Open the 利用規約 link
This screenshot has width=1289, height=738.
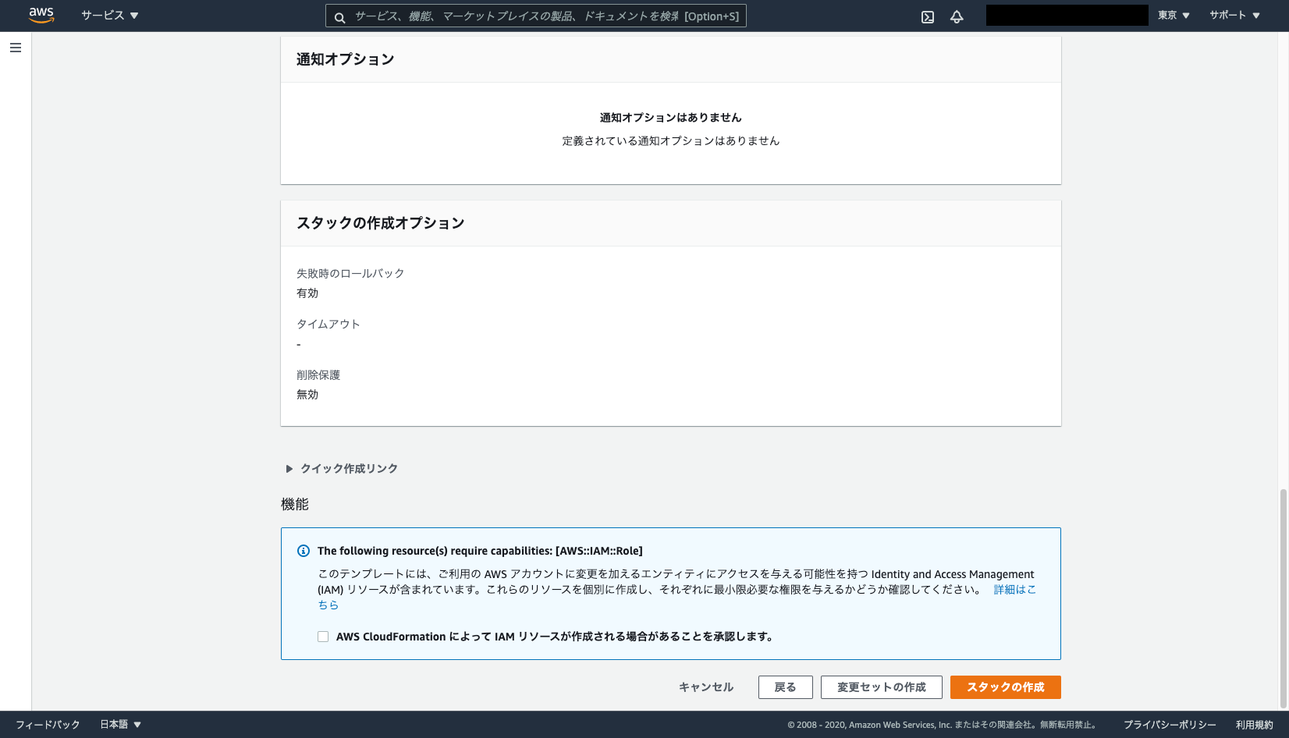point(1256,724)
